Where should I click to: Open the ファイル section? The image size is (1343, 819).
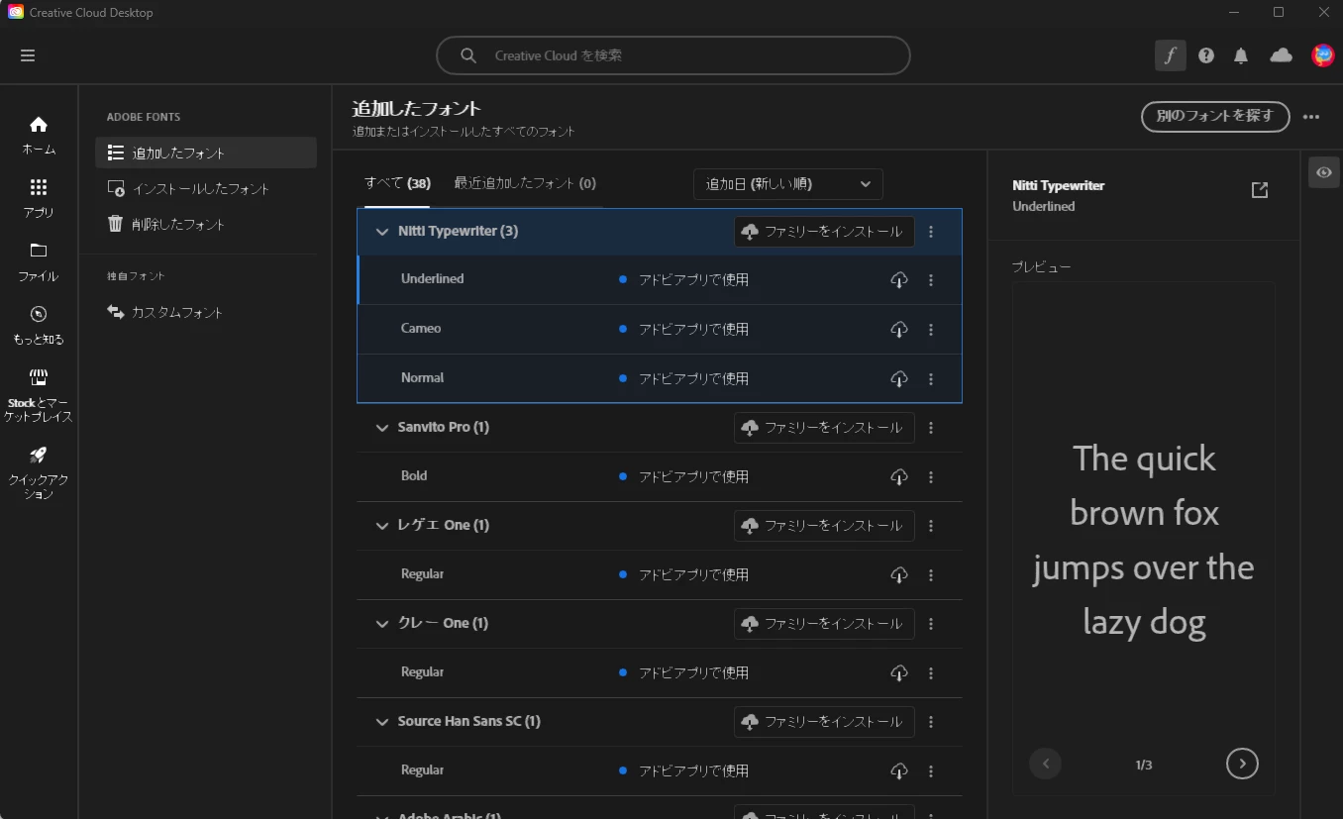(x=39, y=262)
